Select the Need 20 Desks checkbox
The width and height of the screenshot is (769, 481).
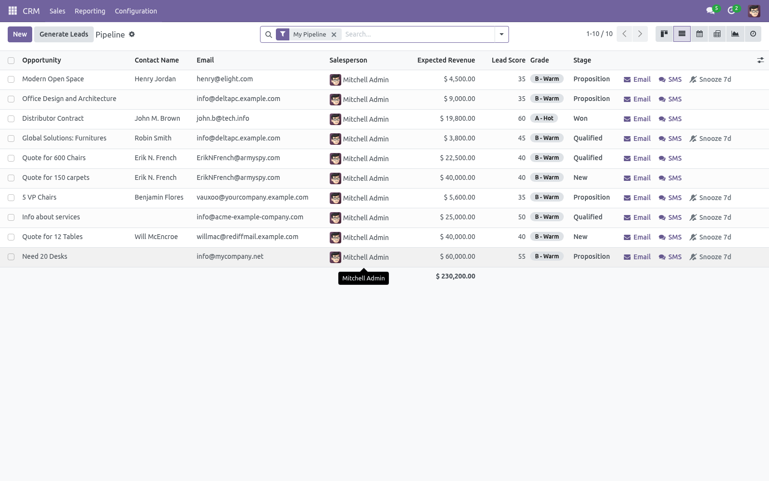click(11, 257)
